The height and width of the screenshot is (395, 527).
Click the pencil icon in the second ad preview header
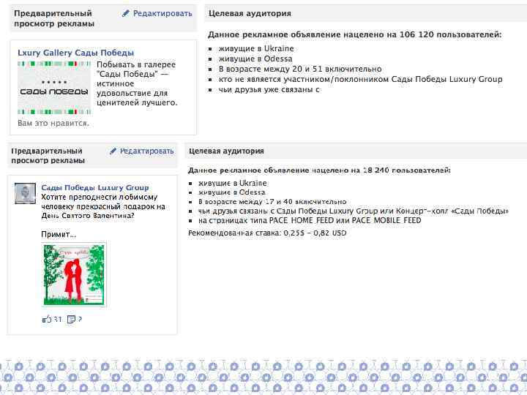pos(113,151)
